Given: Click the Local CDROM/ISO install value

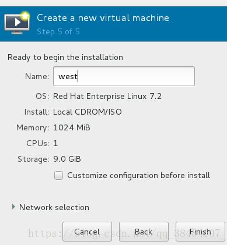Looking at the screenshot, I should 88,112.
